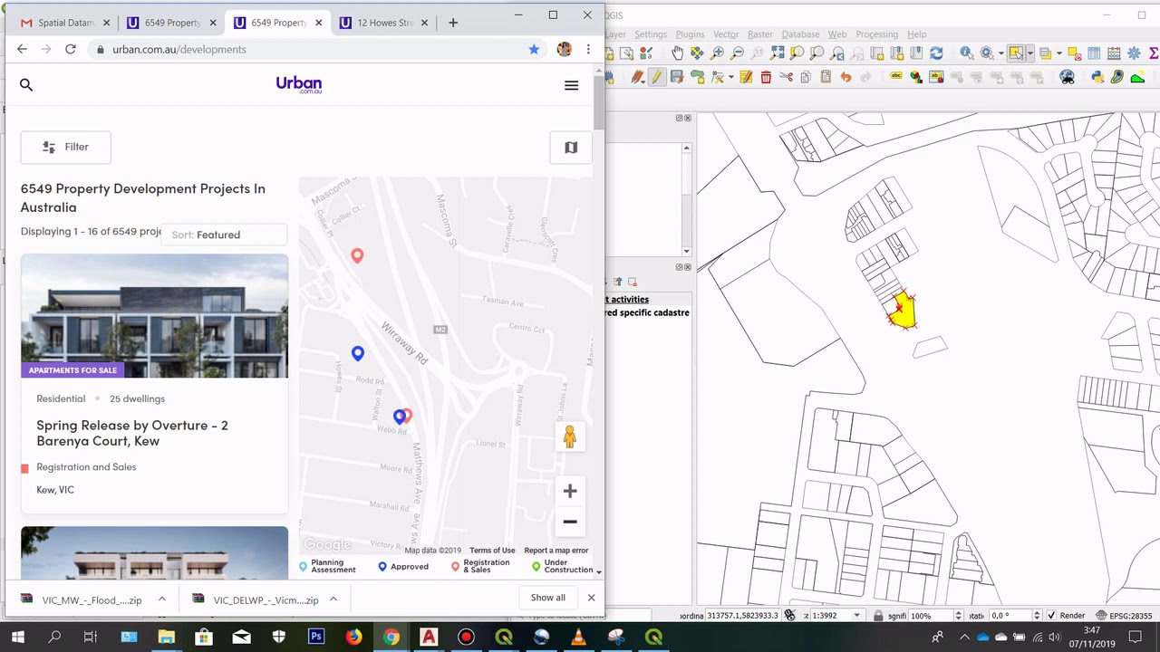Click Pan Map to Selection in QGIS
The height and width of the screenshot is (652, 1160).
click(696, 53)
